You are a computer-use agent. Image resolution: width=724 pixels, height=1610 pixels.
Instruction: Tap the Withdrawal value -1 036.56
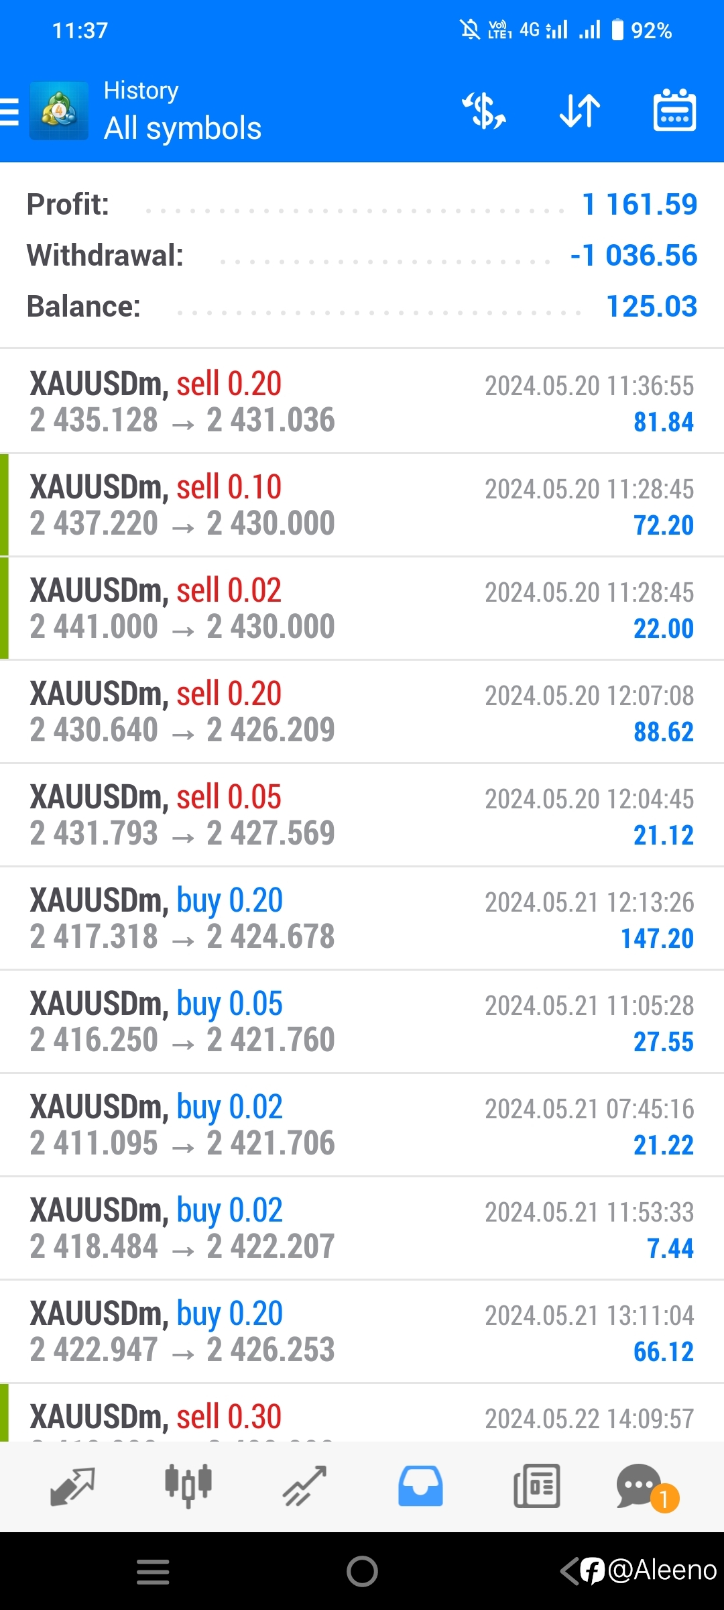633,256
